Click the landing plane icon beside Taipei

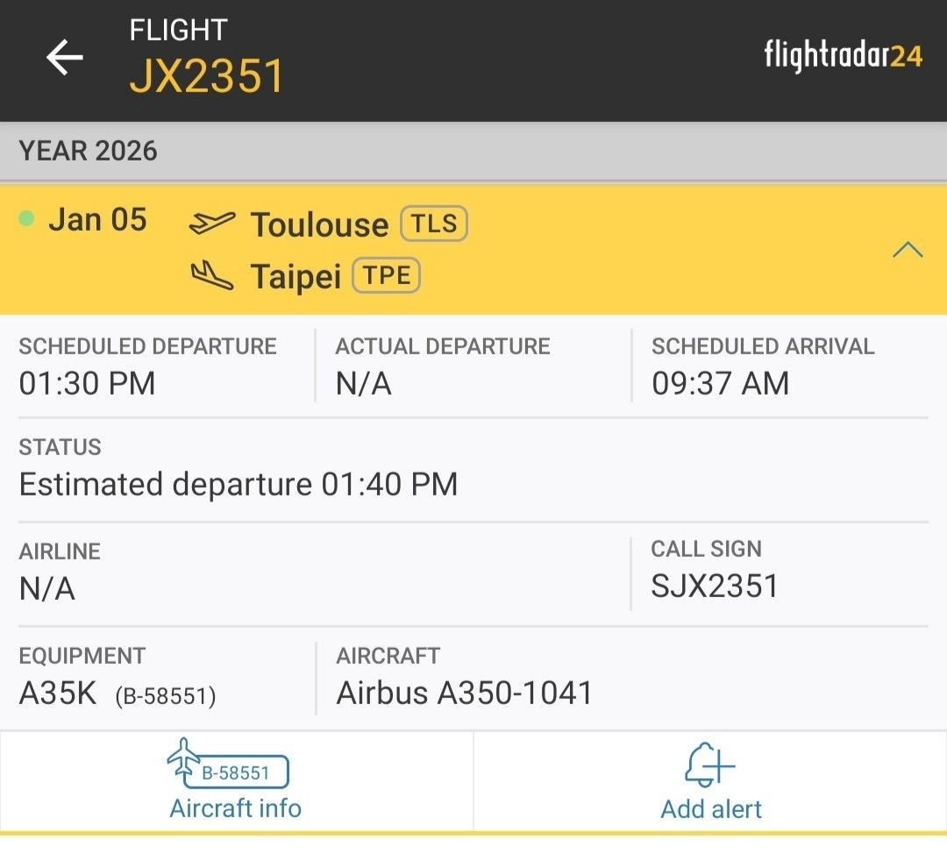click(x=212, y=277)
